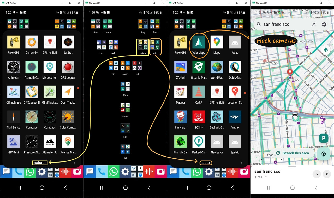Start the GPS Logger app

click(68, 67)
